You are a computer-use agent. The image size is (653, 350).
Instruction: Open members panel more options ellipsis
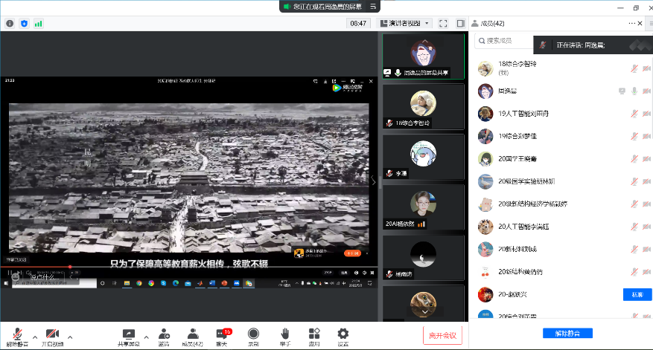[631, 23]
